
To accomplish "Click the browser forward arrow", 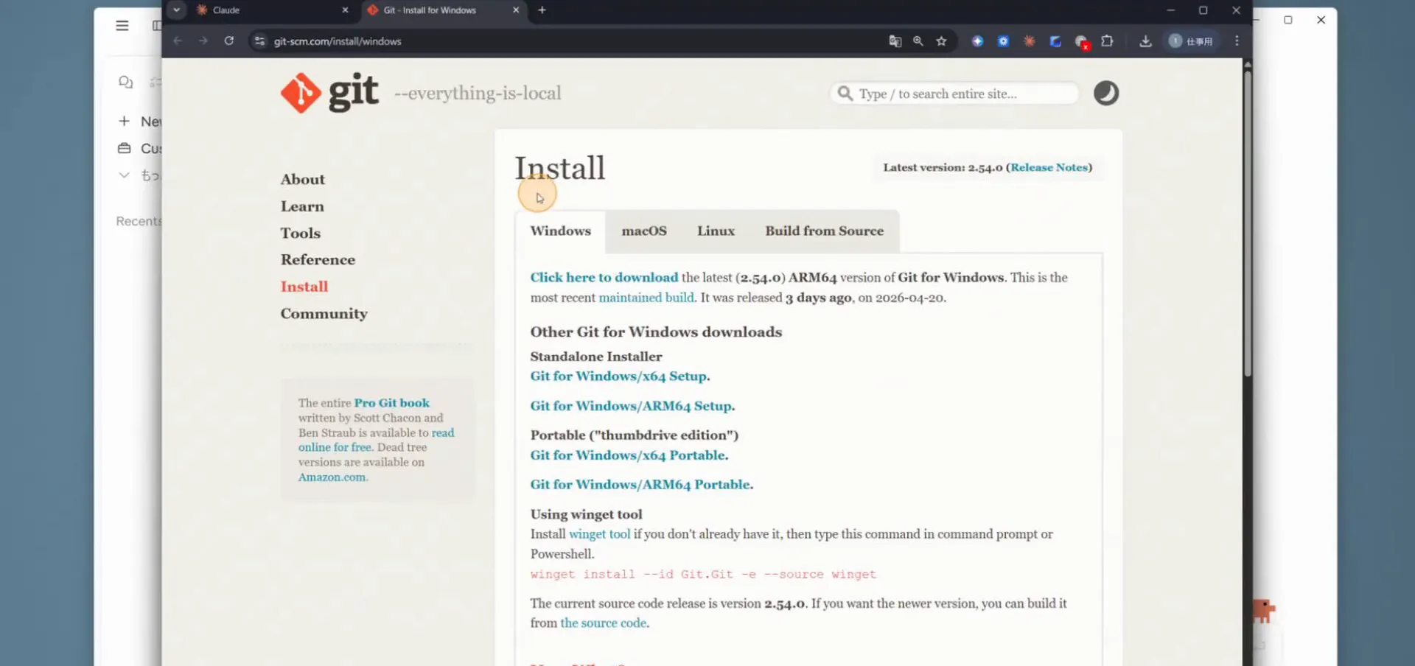I will click(x=203, y=41).
